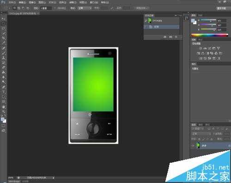
Task: Click the background layer thumbnail
Action: point(198,145)
